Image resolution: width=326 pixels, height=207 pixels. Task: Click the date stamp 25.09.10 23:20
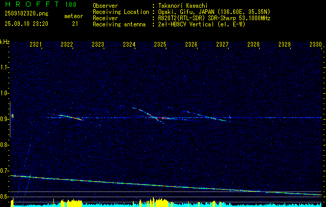click(x=26, y=24)
